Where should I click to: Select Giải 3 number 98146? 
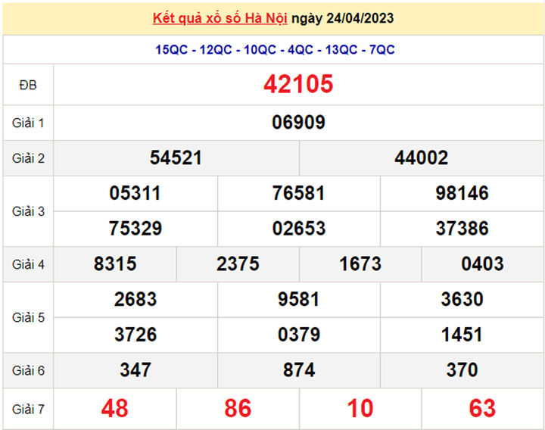462,193
